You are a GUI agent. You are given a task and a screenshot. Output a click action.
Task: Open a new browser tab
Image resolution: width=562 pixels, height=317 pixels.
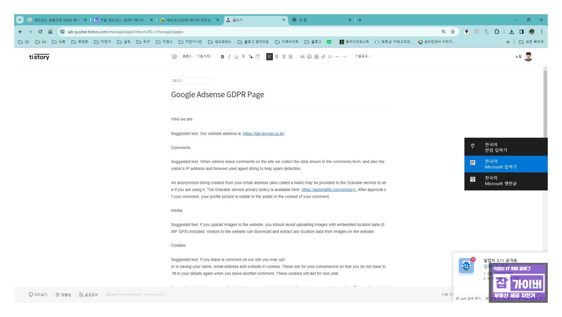click(x=360, y=20)
